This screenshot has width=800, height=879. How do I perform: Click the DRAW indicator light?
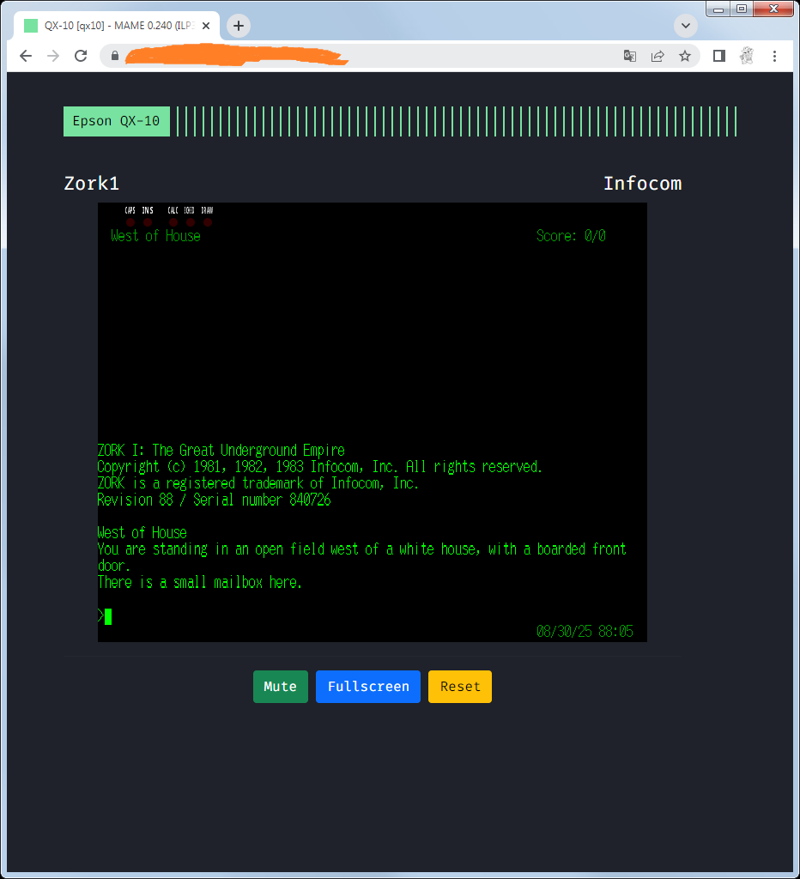pyautogui.click(x=208, y=222)
